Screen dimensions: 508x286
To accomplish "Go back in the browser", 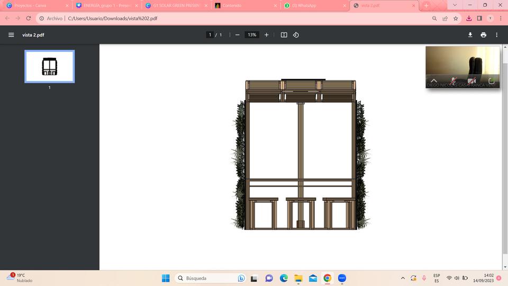I will [7, 19].
